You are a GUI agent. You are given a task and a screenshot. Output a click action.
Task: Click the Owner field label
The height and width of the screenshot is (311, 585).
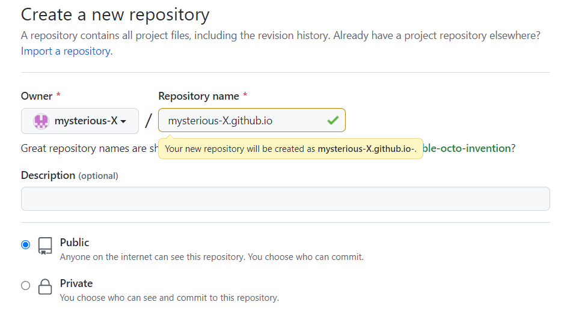[37, 96]
